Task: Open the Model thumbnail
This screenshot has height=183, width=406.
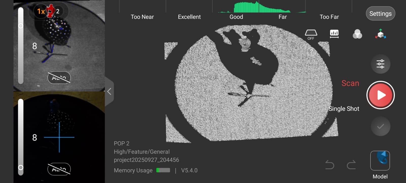Action: click(380, 161)
